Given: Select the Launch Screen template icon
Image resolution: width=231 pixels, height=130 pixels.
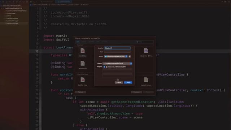Looking at the screenshot, I should 146,80.
